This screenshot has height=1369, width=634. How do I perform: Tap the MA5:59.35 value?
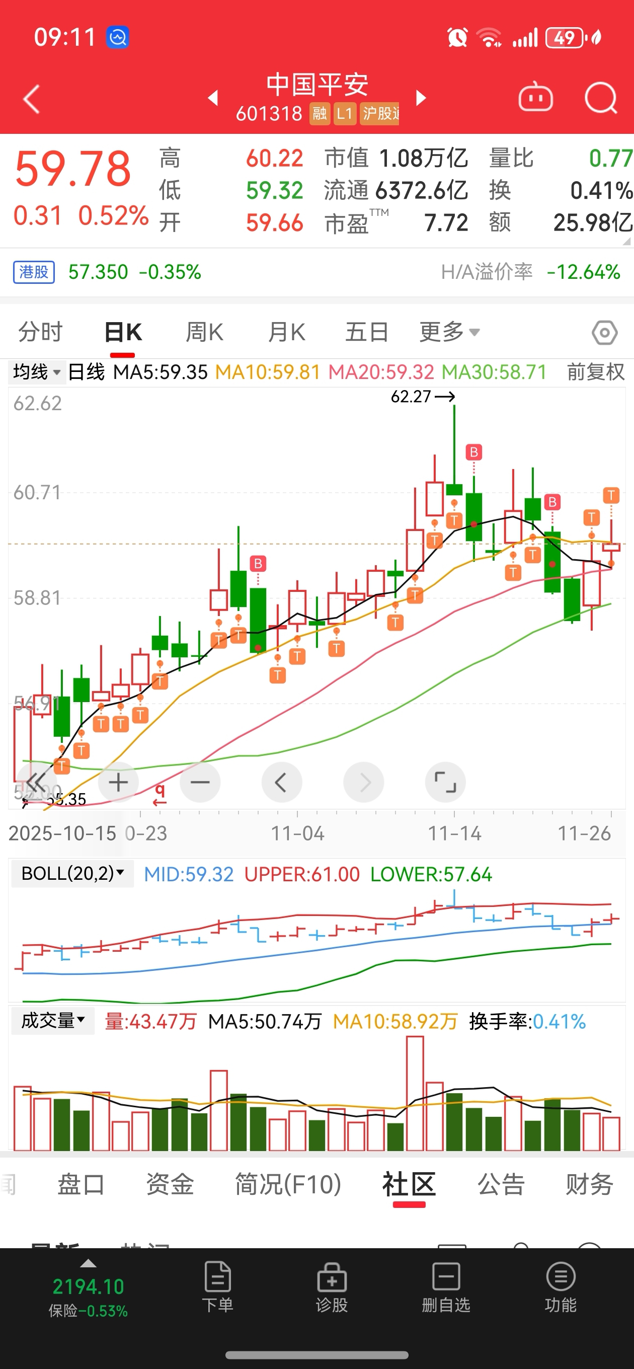click(x=161, y=372)
